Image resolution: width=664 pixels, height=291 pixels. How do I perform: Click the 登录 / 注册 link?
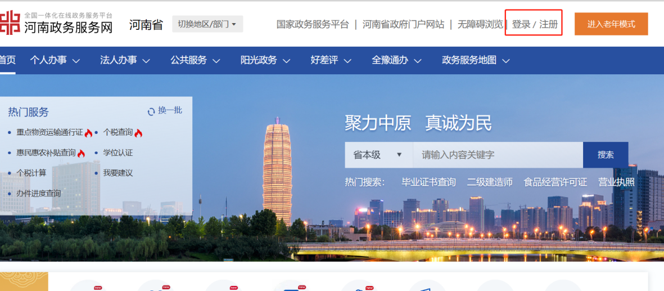(x=534, y=24)
